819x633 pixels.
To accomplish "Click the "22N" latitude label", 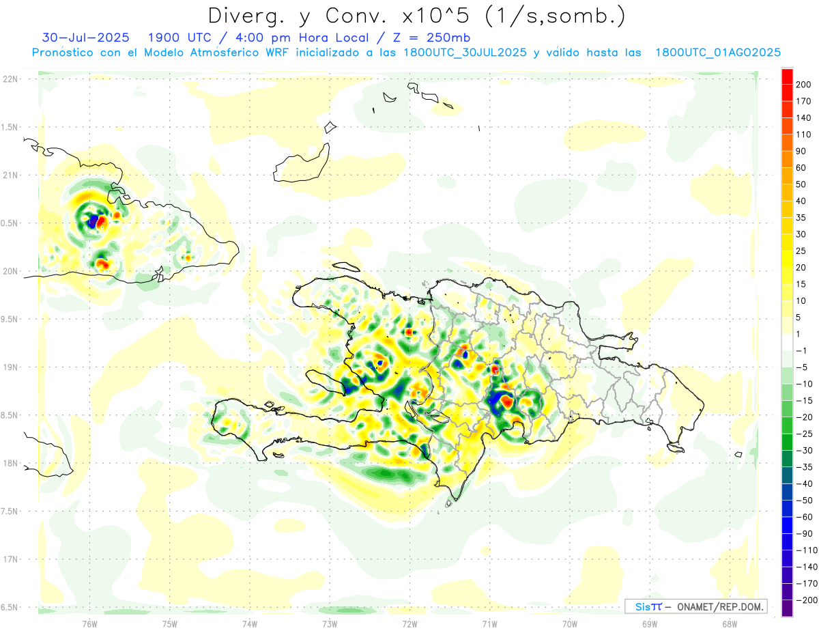I will pyautogui.click(x=10, y=79).
